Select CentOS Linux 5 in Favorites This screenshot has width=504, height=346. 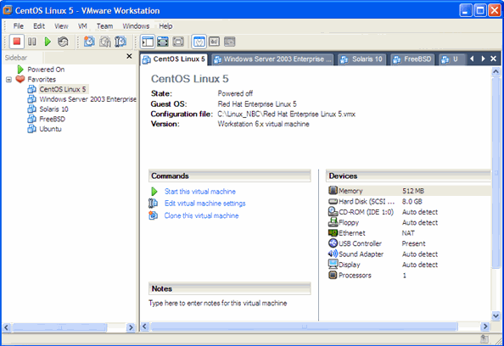(x=63, y=89)
